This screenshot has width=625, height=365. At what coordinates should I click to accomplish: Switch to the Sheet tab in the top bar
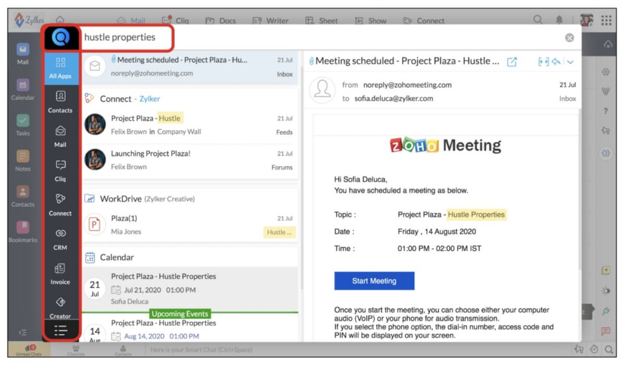(x=321, y=21)
